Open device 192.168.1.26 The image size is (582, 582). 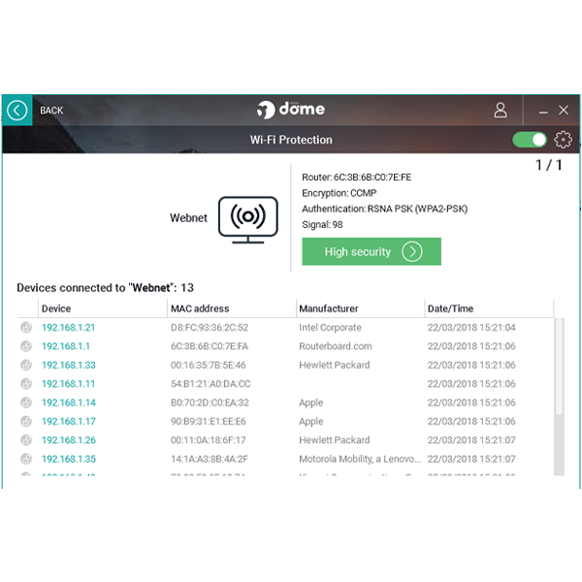(x=69, y=440)
